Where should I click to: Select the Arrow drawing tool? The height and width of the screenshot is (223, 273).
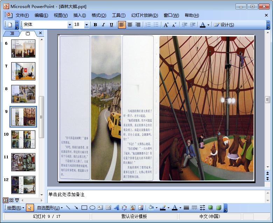pyautogui.click(x=76, y=208)
